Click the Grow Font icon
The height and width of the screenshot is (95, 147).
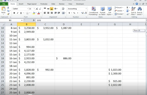pyautogui.click(x=37, y=9)
